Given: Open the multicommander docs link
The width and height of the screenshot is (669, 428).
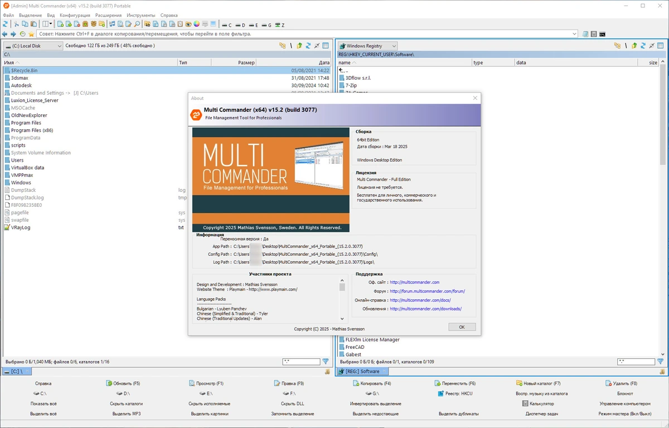Looking at the screenshot, I should click(x=420, y=300).
